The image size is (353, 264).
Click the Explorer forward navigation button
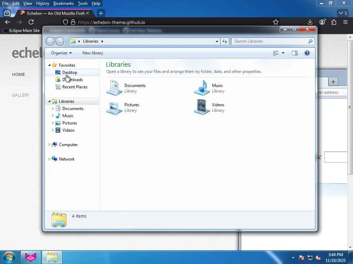coord(60,41)
